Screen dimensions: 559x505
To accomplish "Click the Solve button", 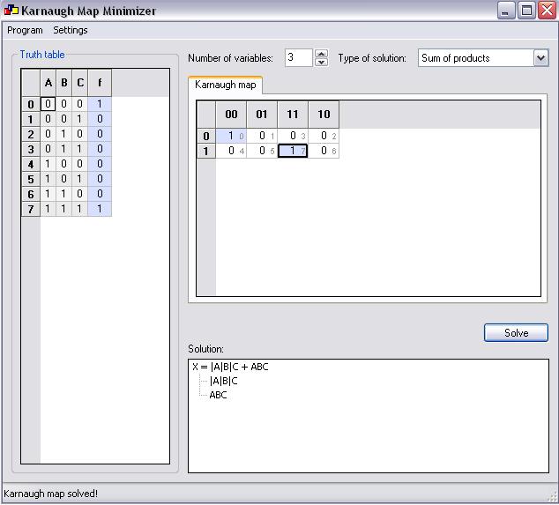I will (516, 333).
